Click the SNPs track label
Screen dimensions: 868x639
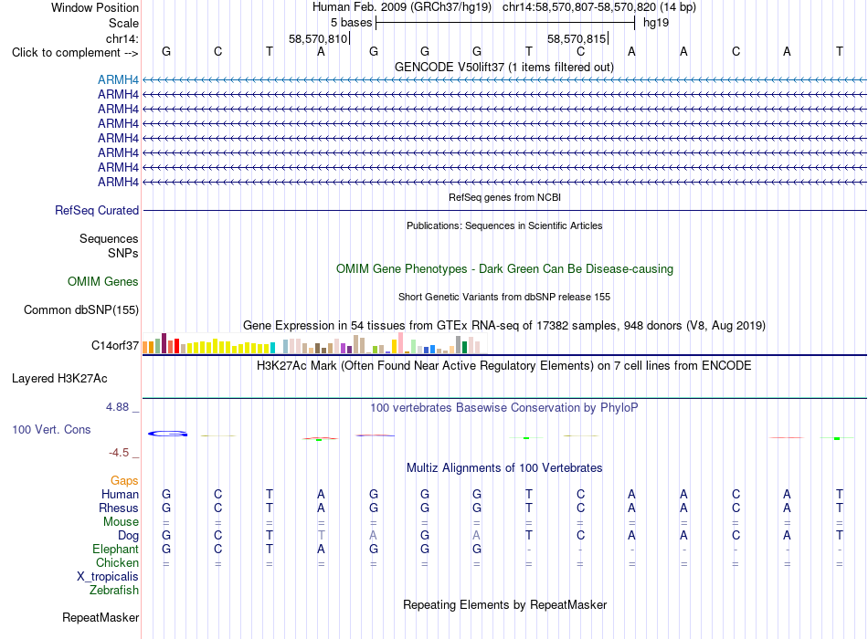pos(123,253)
